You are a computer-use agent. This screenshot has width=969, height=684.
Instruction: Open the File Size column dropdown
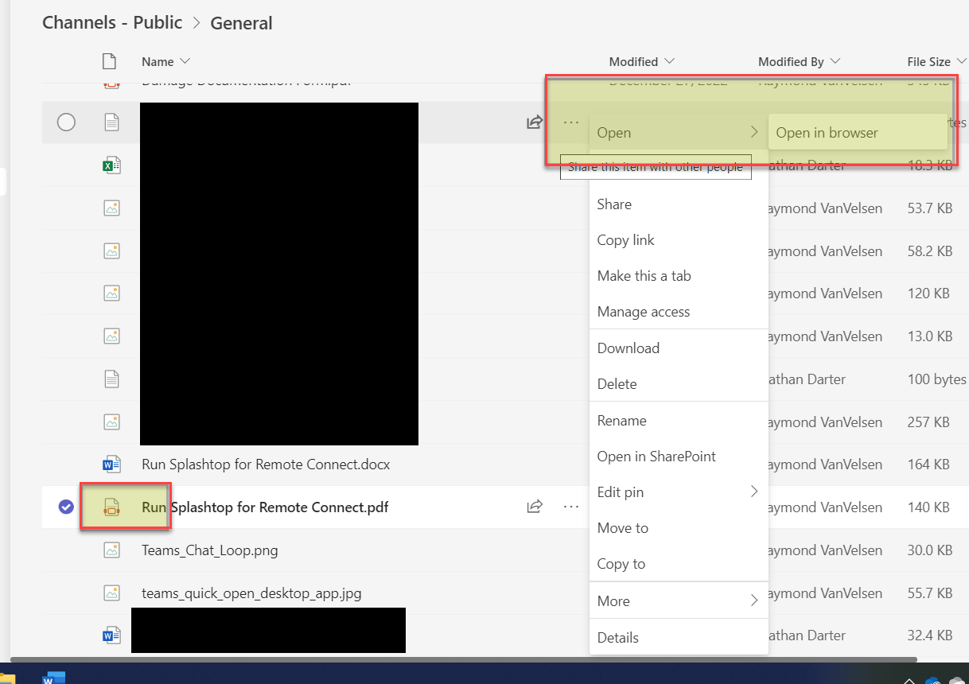(x=962, y=61)
